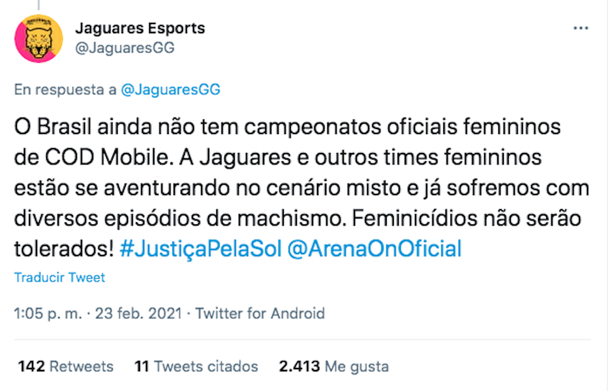Click the thread connector line above avatar
Viewport: 610px width, 391px height.
38,4
